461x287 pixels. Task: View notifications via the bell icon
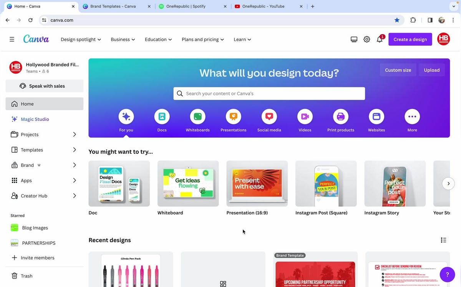coord(380,39)
